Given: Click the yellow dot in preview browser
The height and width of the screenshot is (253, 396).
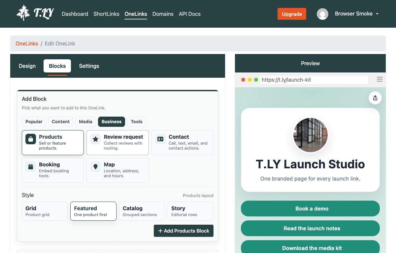Looking at the screenshot, I should (250, 80).
